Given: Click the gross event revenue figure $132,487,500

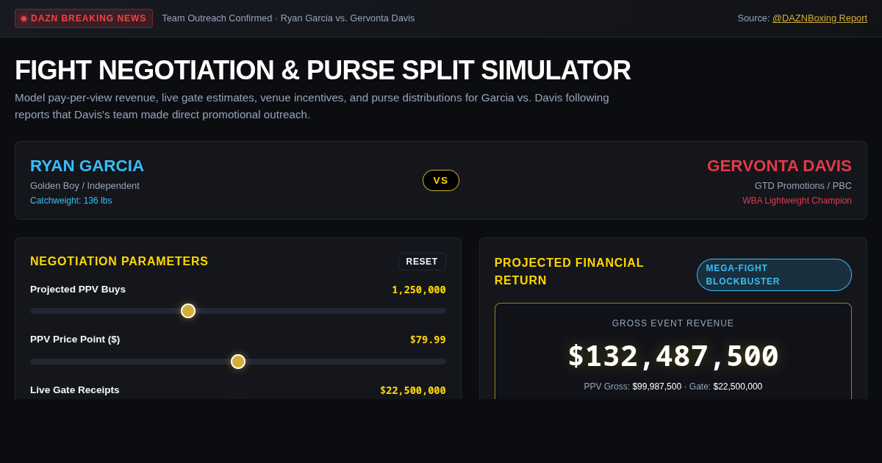Looking at the screenshot, I should tap(673, 356).
